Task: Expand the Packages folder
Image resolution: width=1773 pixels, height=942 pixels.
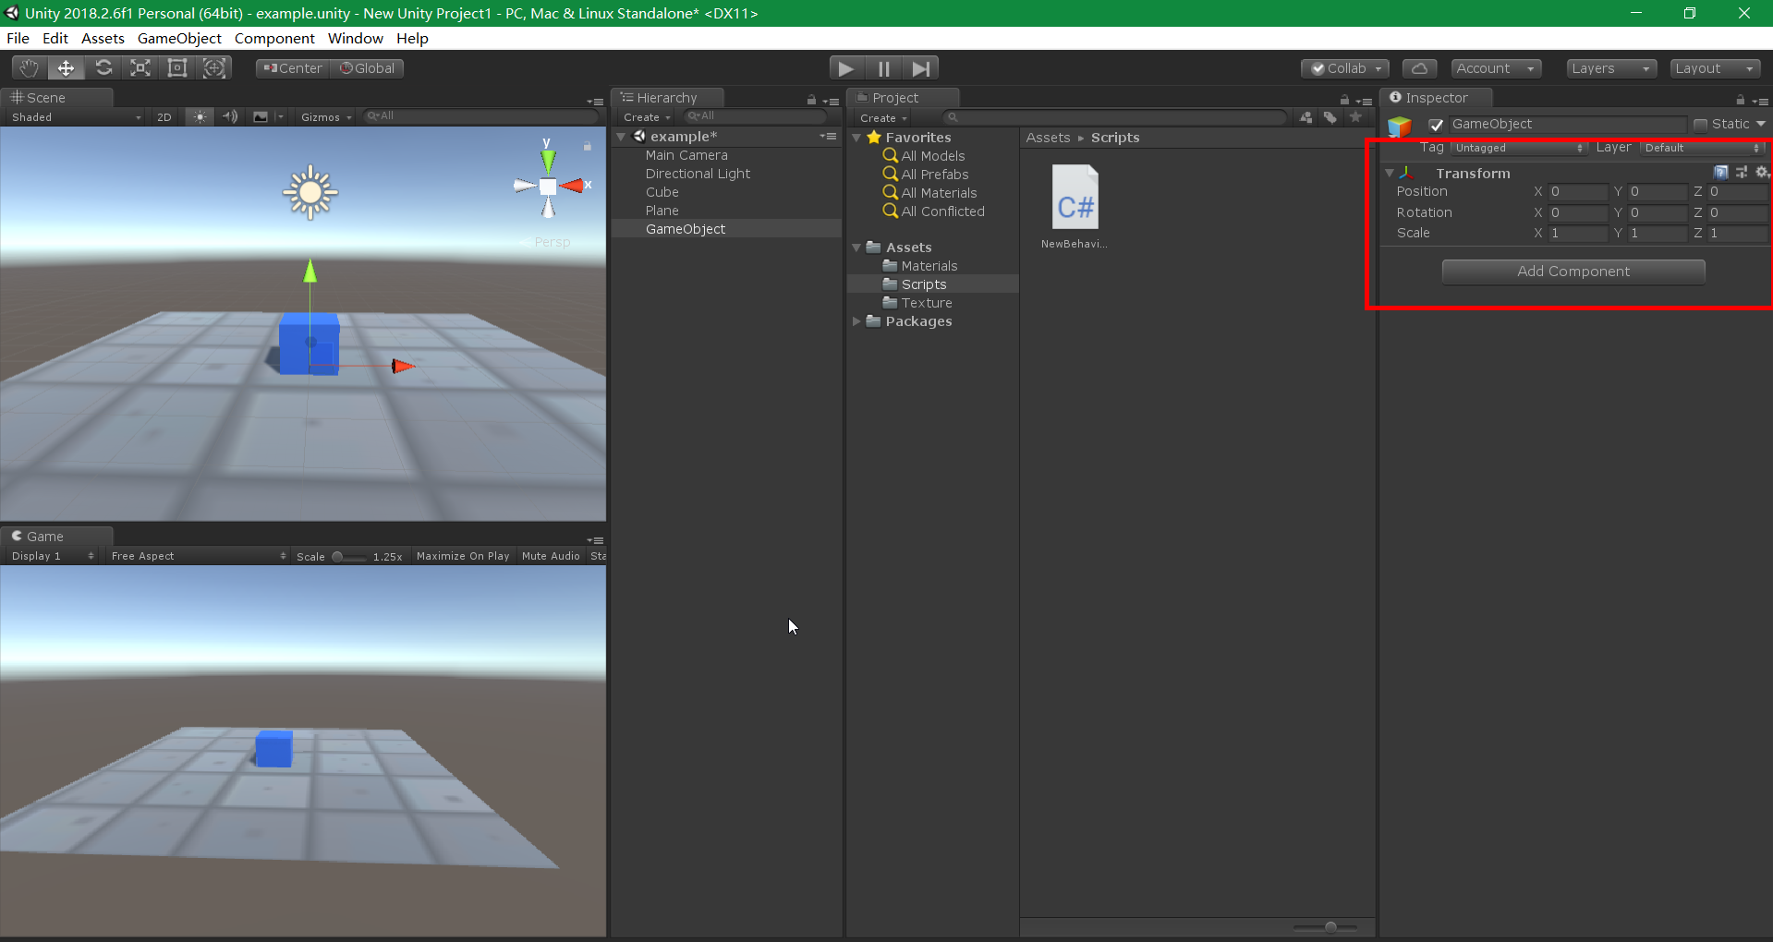Action: pos(856,321)
